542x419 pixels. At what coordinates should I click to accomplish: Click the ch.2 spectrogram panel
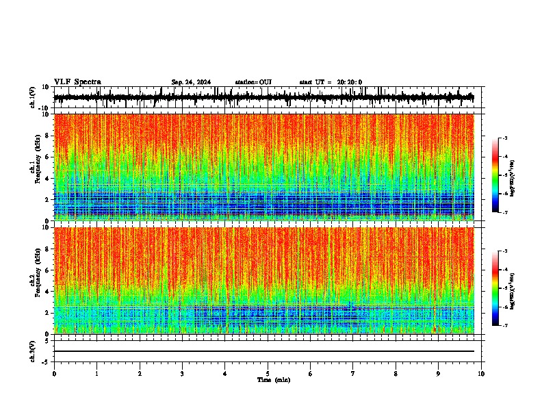coord(264,281)
